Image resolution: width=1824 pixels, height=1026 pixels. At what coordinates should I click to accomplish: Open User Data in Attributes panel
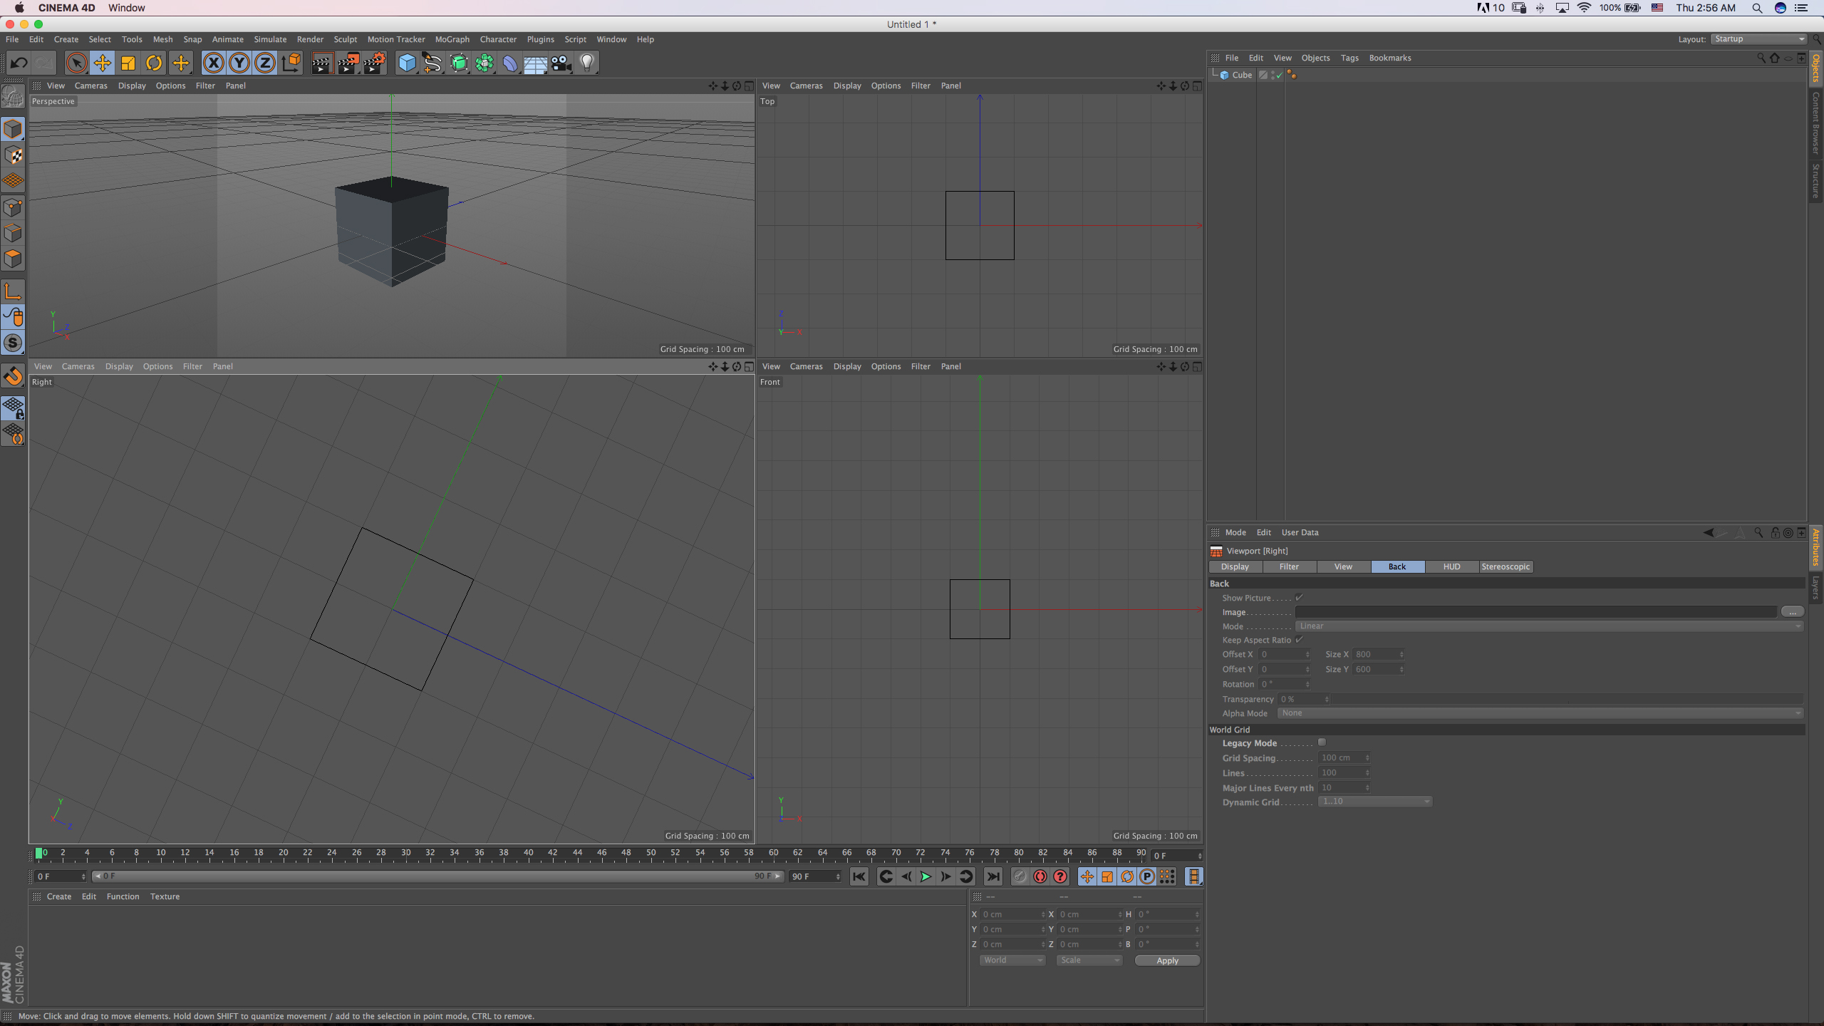(x=1300, y=532)
